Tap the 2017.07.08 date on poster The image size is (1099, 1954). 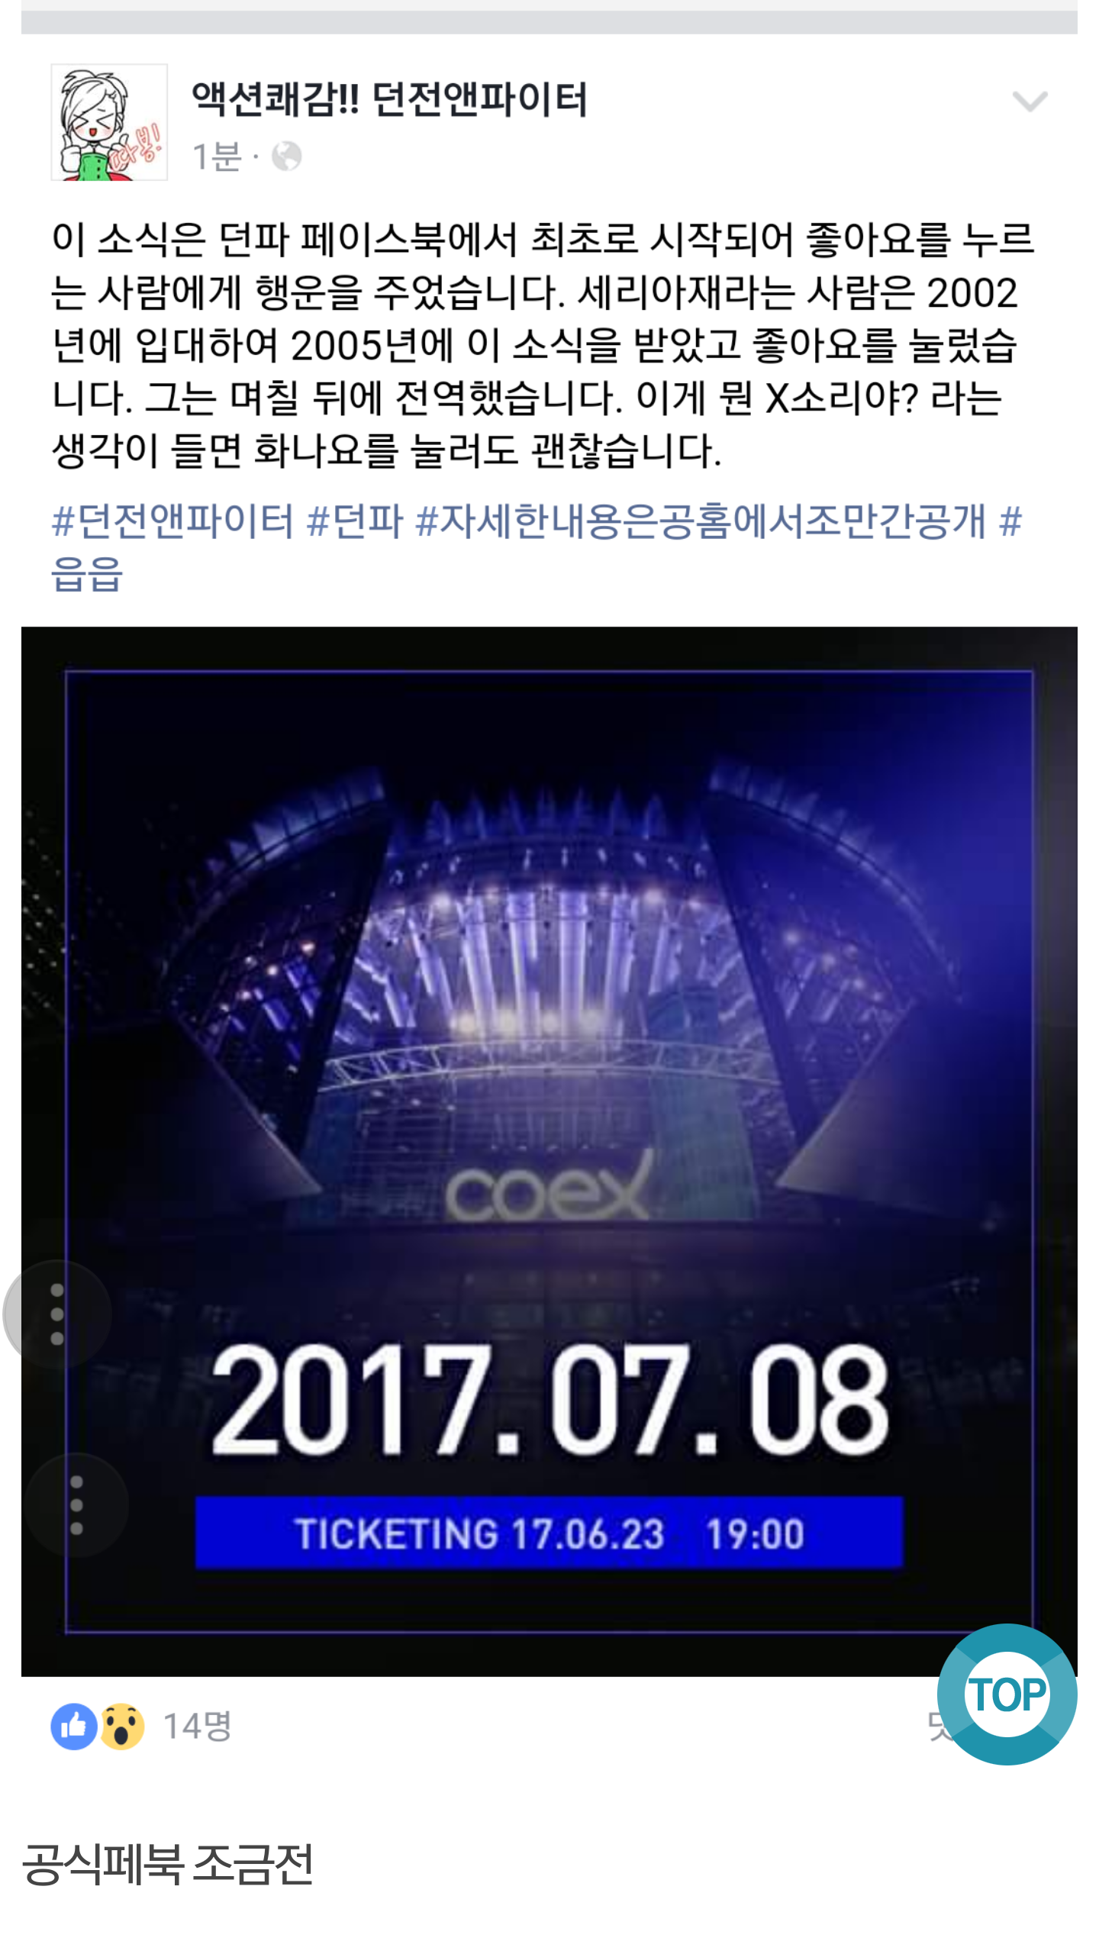pyautogui.click(x=549, y=1398)
